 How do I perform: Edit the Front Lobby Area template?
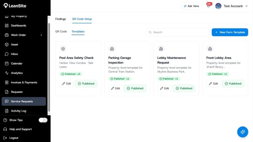coord(213,83)
